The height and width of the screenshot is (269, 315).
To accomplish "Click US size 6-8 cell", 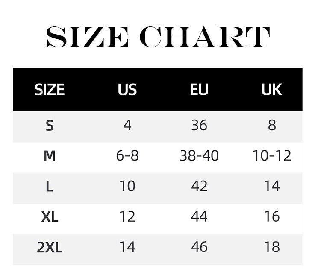I will 127,156.
